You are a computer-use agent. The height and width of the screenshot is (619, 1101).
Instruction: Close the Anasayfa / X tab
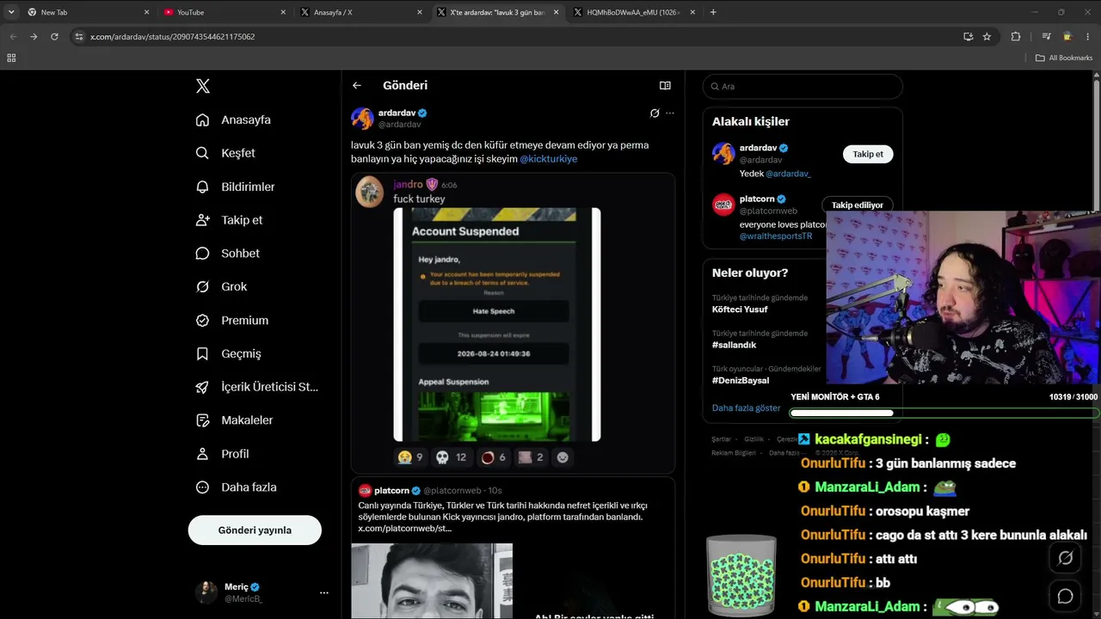(x=420, y=12)
